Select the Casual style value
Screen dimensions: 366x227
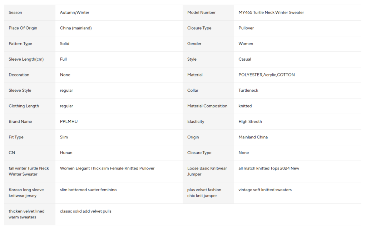point(244,59)
